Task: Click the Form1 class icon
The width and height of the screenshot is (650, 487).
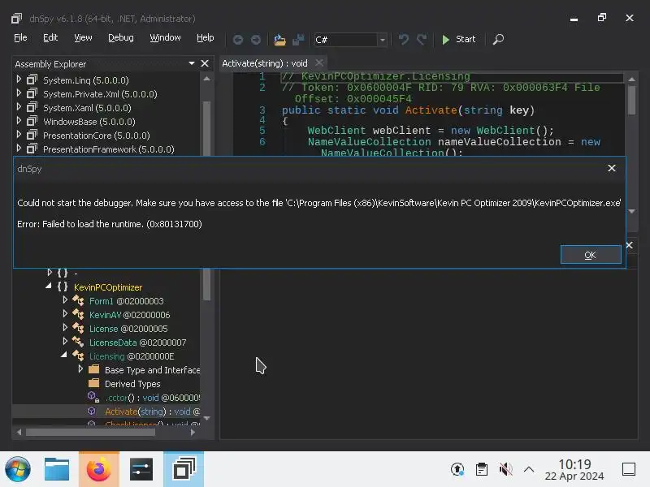Action: pos(78,300)
